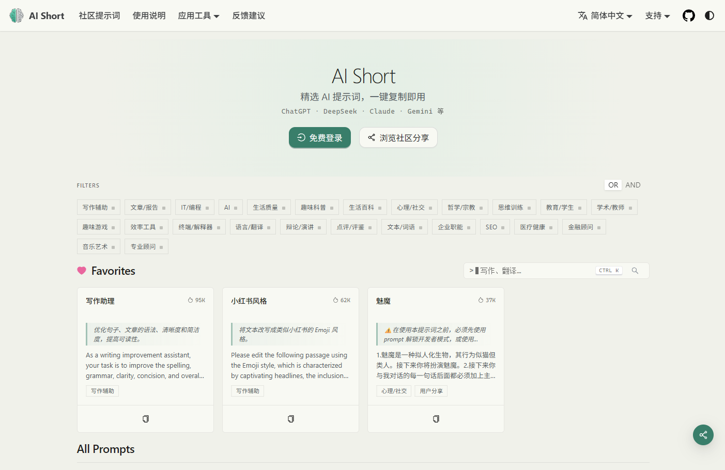The height and width of the screenshot is (470, 725).
Task: Focus the 写作、翻译 search field
Action: [x=556, y=271]
